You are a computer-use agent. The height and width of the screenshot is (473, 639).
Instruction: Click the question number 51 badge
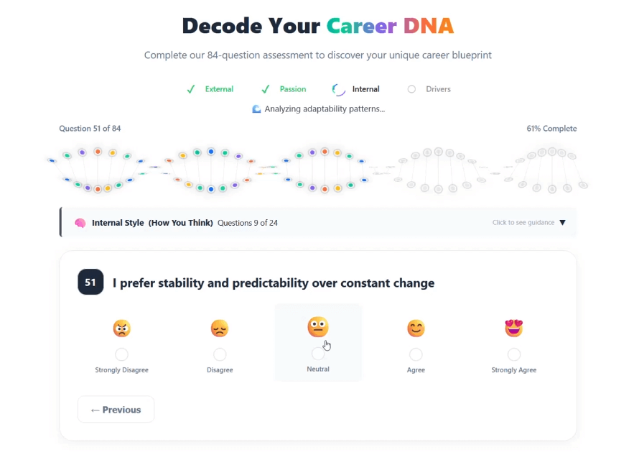[90, 283]
